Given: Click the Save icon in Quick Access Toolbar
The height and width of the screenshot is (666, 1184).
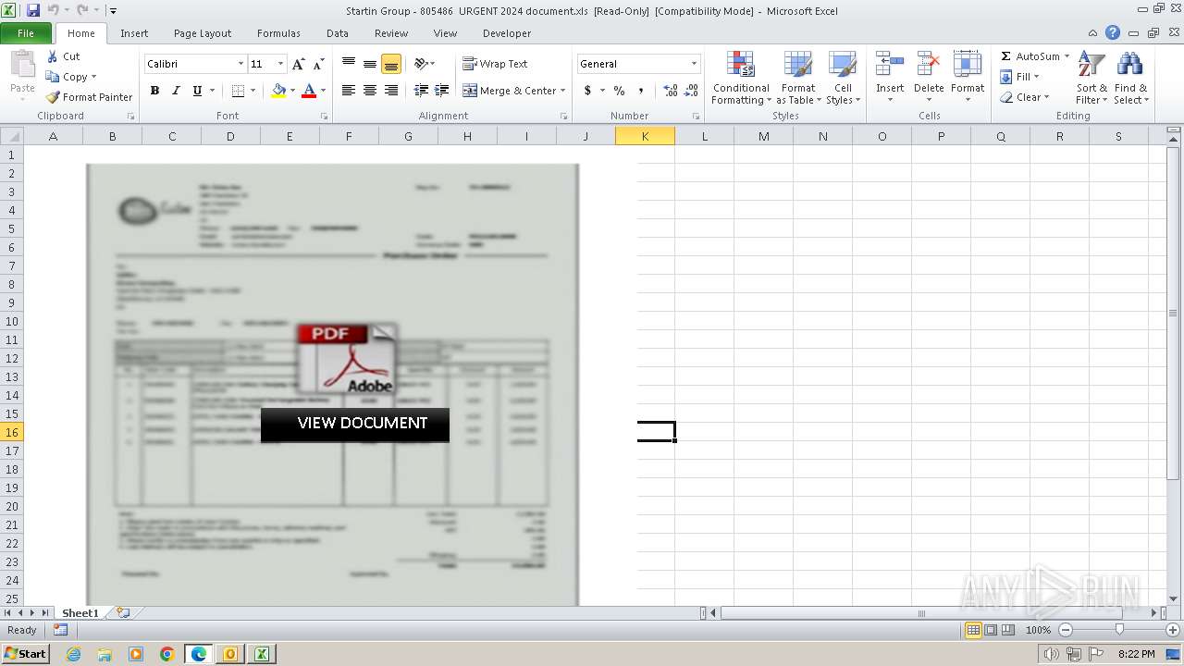Looking at the screenshot, I should [33, 10].
